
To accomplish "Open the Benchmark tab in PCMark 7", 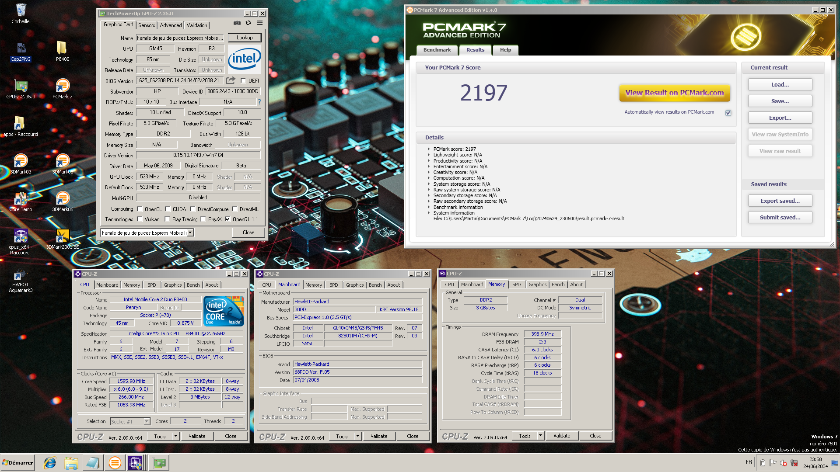I will pyautogui.click(x=437, y=50).
